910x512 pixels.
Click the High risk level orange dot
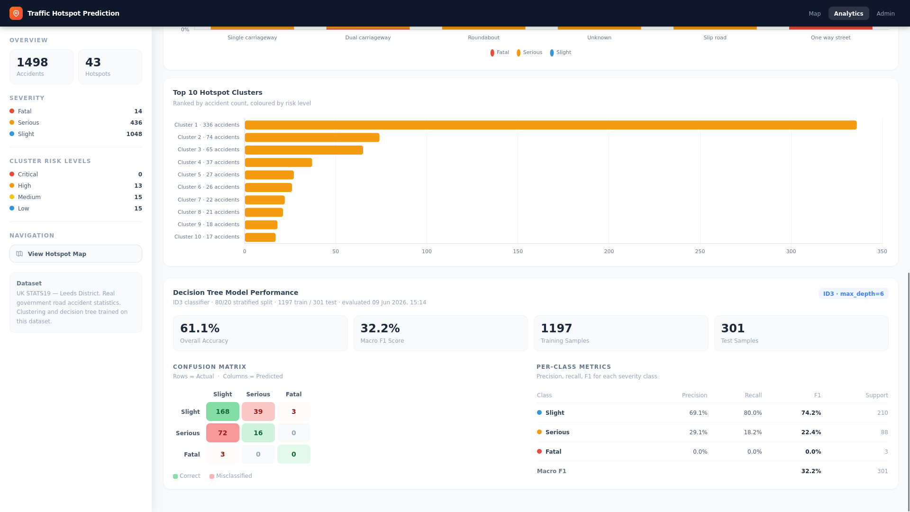12,185
